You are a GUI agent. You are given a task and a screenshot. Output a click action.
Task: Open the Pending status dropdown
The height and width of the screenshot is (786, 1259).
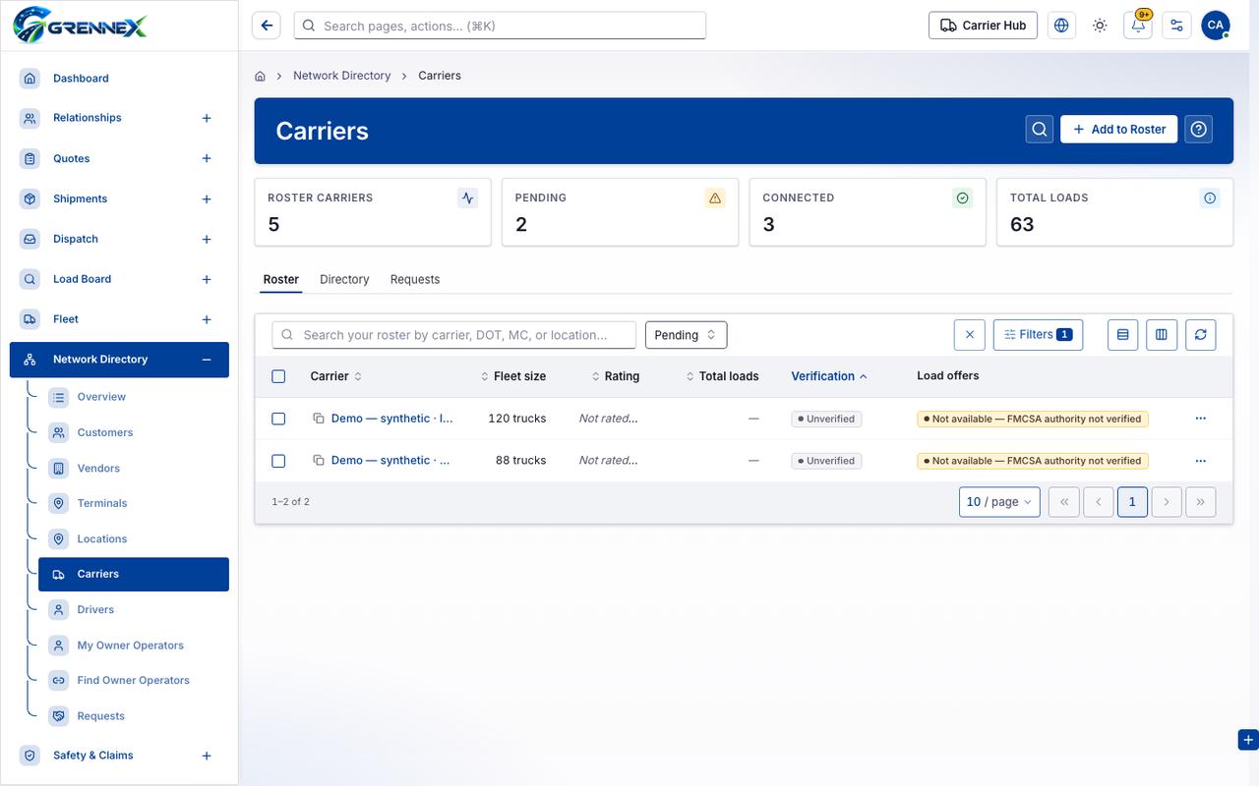click(x=687, y=335)
